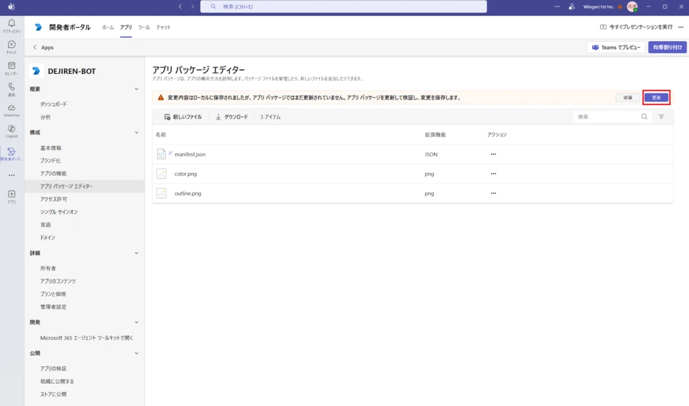Collapse the 概要 section

point(137,89)
